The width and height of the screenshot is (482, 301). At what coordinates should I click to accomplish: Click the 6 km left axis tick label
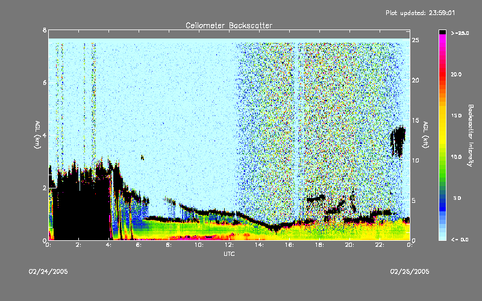coord(45,82)
